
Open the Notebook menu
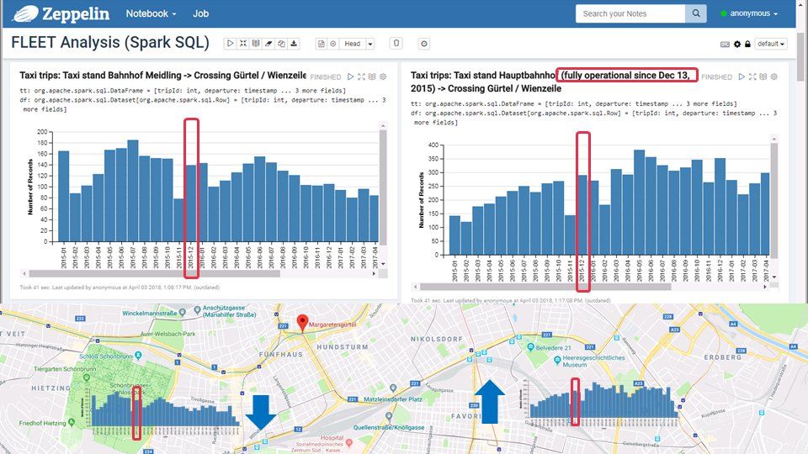[x=151, y=13]
